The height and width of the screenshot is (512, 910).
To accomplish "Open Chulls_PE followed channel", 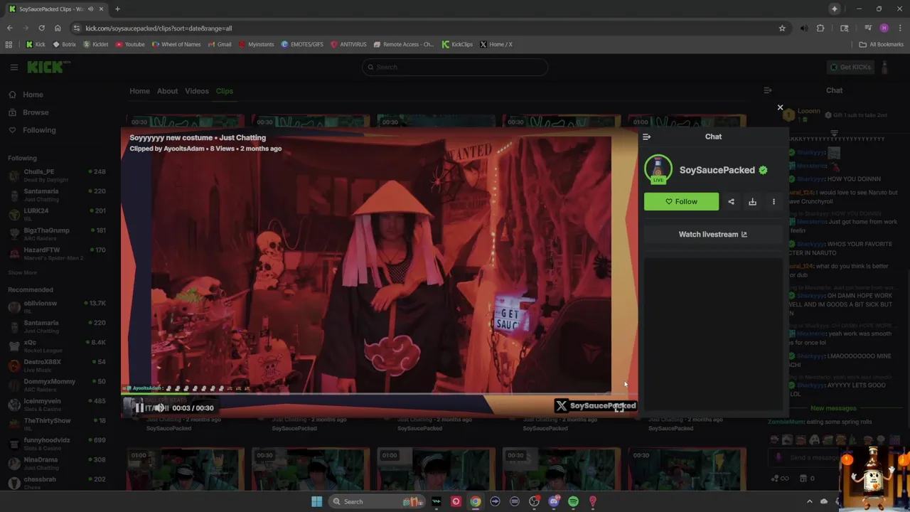I will coord(57,175).
